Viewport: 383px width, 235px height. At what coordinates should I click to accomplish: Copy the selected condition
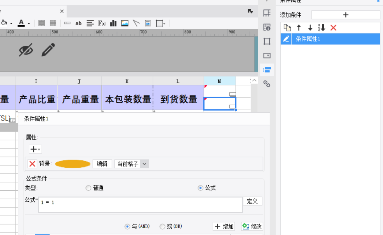pos(287,28)
